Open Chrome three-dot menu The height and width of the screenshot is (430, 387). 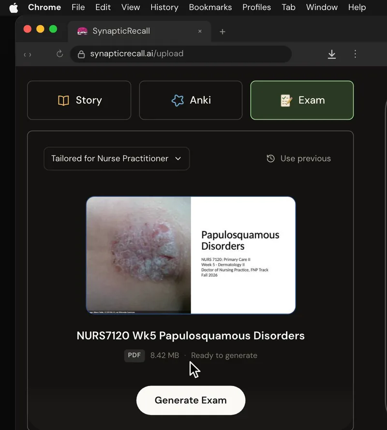(x=355, y=54)
